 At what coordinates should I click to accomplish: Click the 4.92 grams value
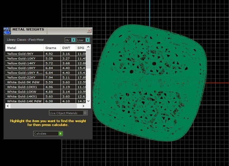(x=49, y=54)
